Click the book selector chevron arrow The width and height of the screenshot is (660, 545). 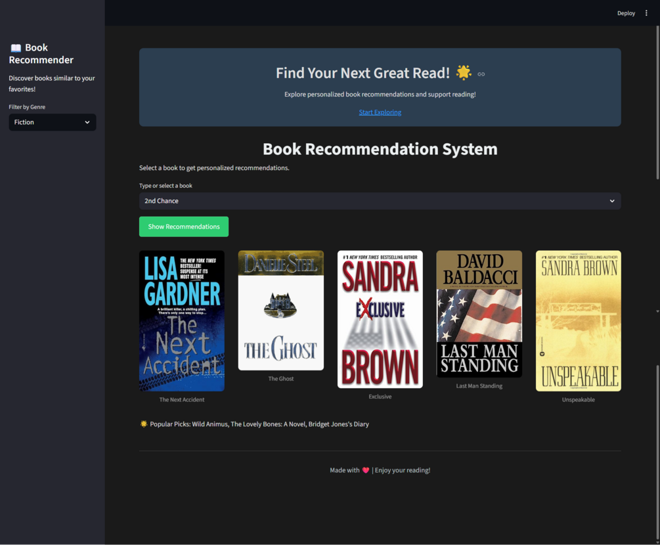pos(612,201)
